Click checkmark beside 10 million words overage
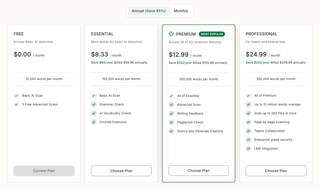This screenshot has height=189, width=320. (x=248, y=104)
